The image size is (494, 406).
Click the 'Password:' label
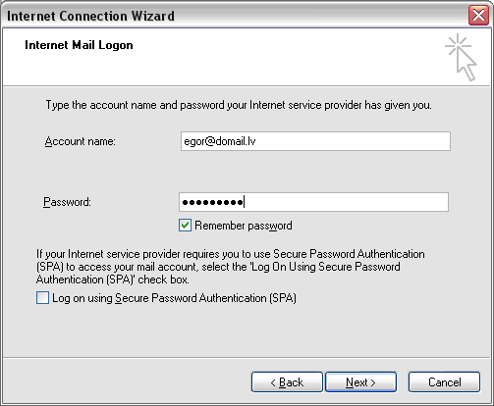tap(67, 202)
